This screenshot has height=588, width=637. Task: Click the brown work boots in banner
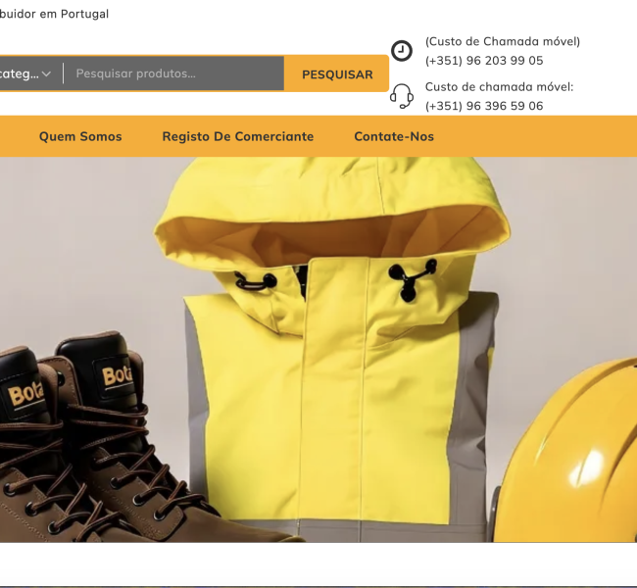[x=102, y=439]
